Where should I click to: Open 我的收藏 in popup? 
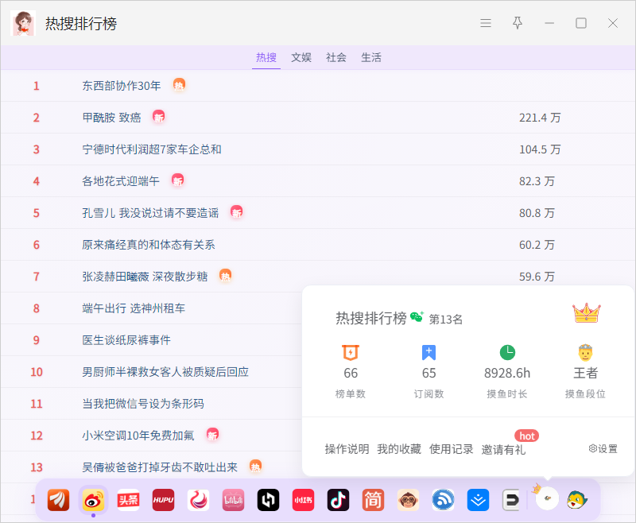(399, 449)
